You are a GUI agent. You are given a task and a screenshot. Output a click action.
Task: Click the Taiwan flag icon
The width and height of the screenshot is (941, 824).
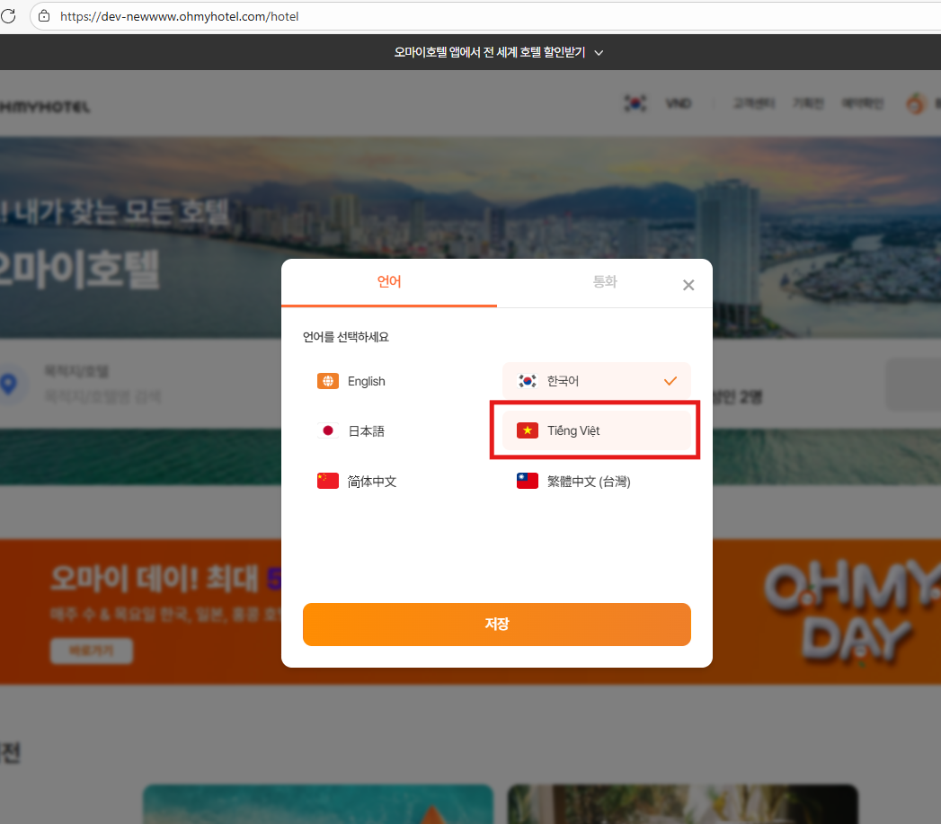click(x=528, y=481)
